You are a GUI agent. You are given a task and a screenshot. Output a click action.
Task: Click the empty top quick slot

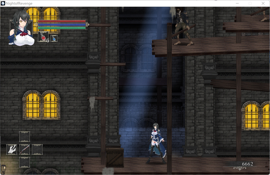click(x=25, y=136)
